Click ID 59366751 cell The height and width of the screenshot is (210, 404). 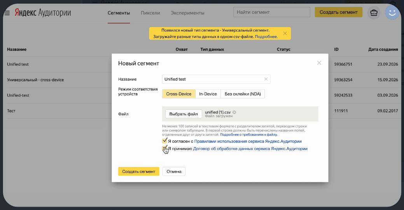tap(343, 64)
